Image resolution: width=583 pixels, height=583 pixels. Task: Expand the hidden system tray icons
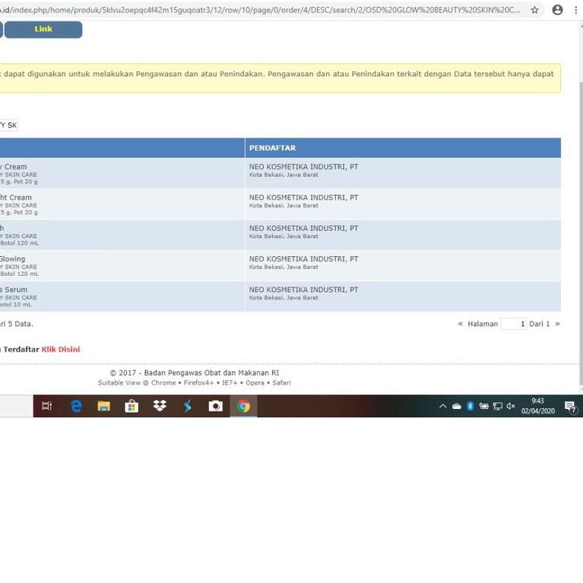(442, 407)
